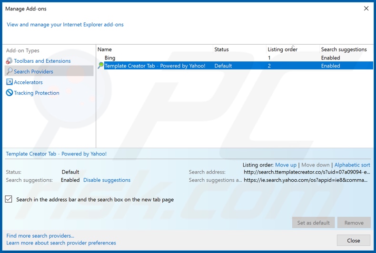Toggle search in address bar checkbox

pyautogui.click(x=9, y=199)
